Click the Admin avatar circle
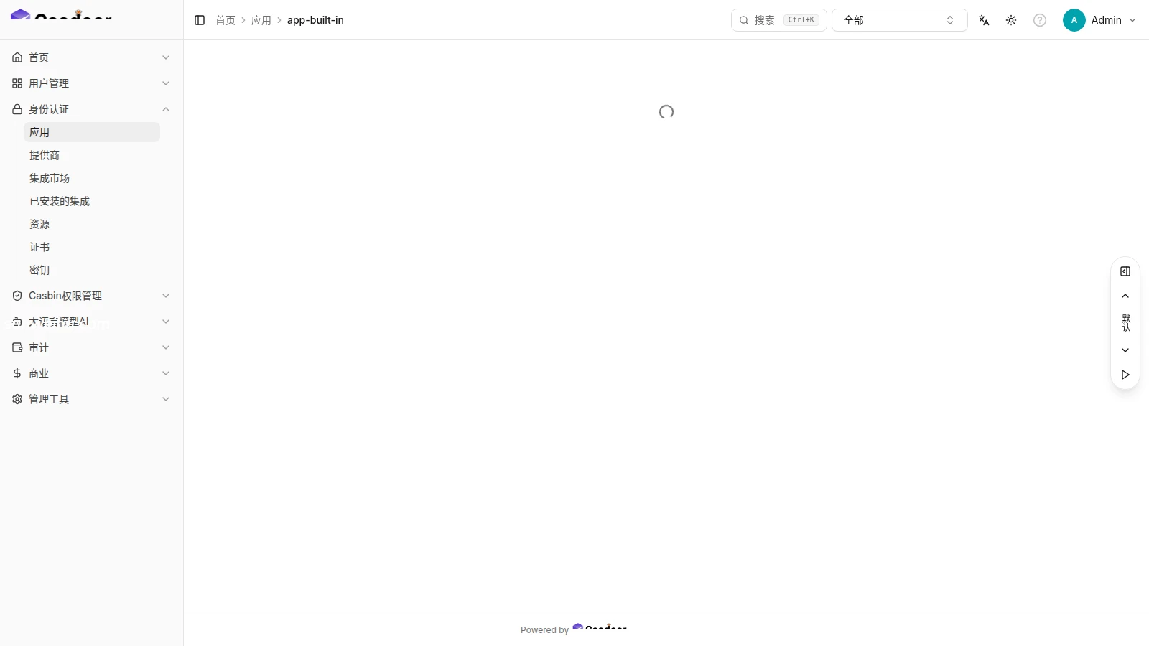Screen dimensions: 1149x646 (x=1074, y=20)
